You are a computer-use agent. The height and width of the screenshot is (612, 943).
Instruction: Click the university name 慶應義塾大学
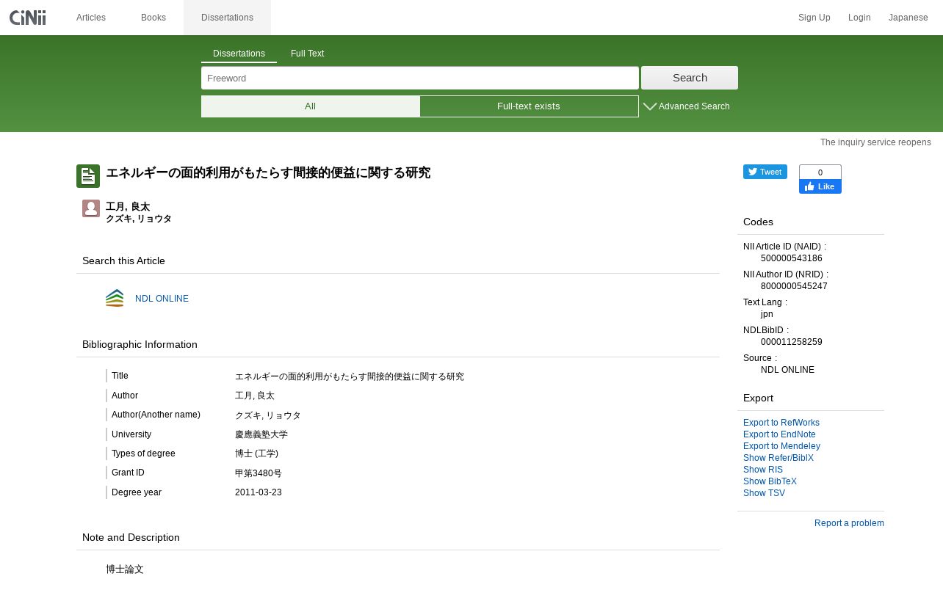pyautogui.click(x=261, y=434)
